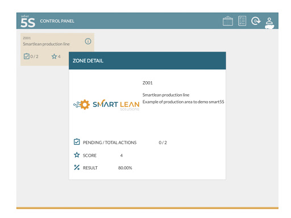The image size is (291, 218).
Task: Click the Smart 5S logo
Action: (x=28, y=21)
